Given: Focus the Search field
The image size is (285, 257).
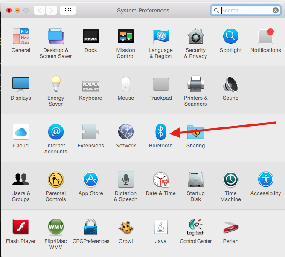Looking at the screenshot, I should click(246, 10).
